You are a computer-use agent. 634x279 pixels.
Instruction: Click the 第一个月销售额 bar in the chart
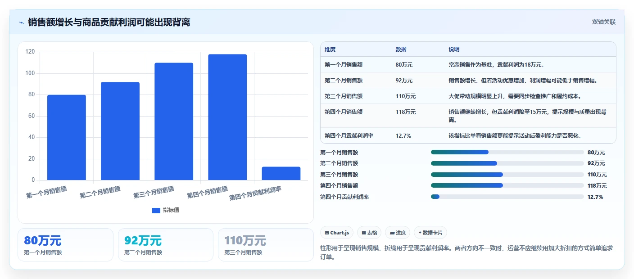pyautogui.click(x=67, y=137)
